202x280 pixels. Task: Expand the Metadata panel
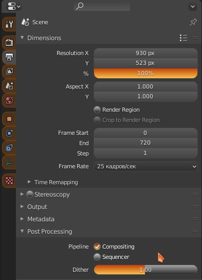tap(22, 219)
